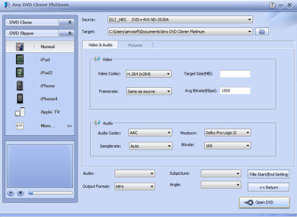Screen dimensions: 297x217
Task: Click the Title Start/End Setting button
Action: point(268,174)
